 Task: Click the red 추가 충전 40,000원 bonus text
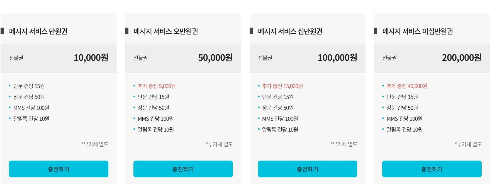[x=407, y=86]
